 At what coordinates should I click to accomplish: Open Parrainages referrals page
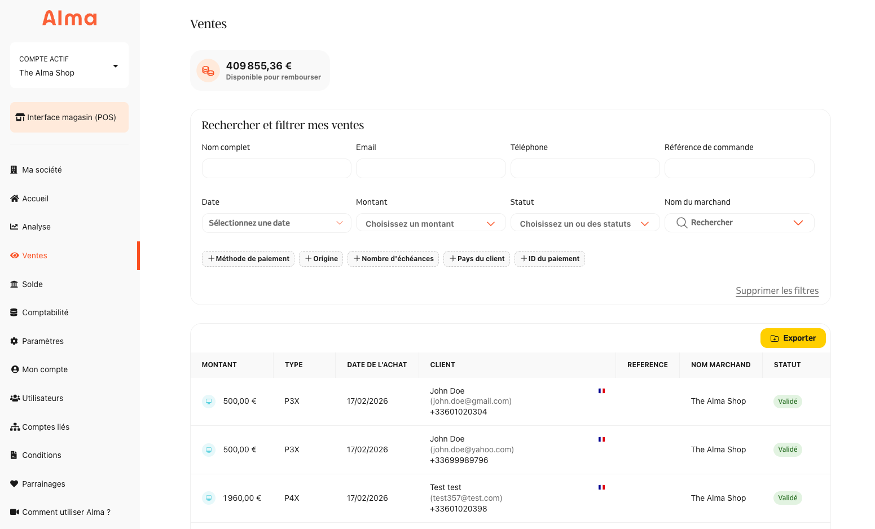click(x=43, y=484)
